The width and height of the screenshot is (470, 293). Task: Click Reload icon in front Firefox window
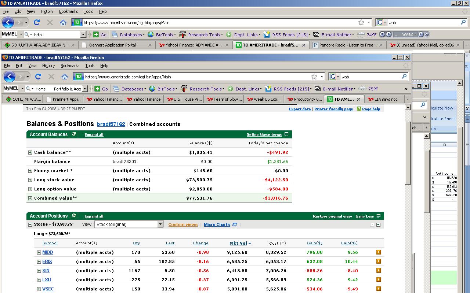tap(38, 77)
